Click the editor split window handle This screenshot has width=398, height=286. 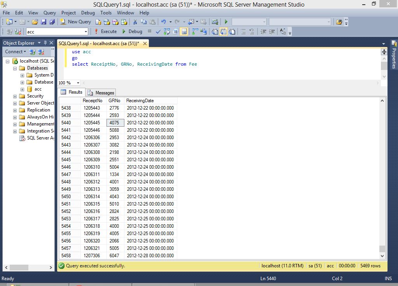point(384,52)
